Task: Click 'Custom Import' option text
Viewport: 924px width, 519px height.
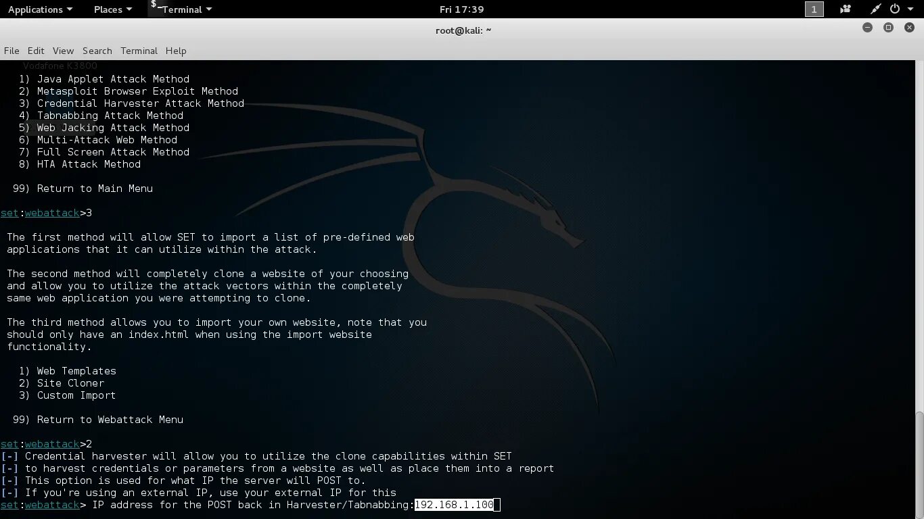Action: tap(76, 395)
